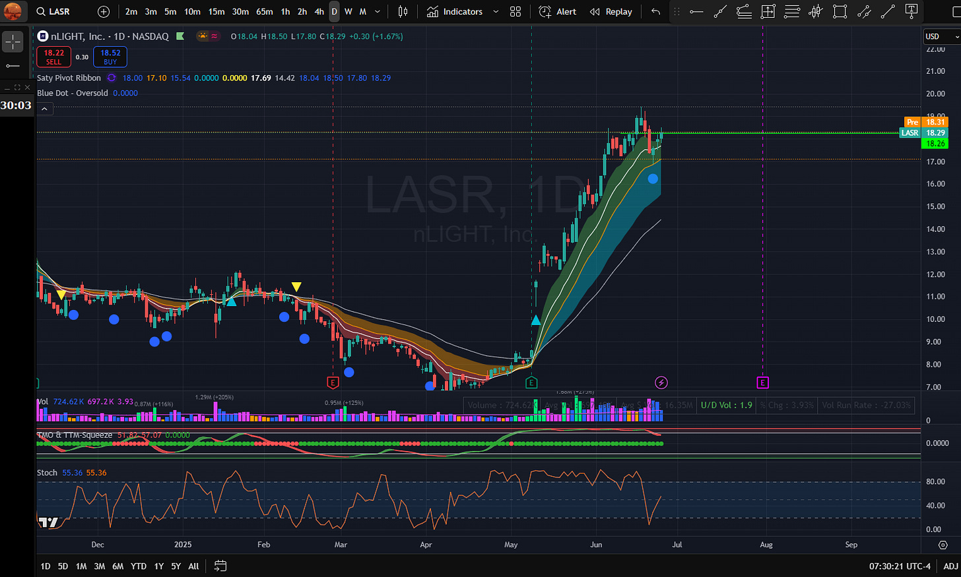Select the fib retracement tool
This screenshot has height=577, width=961.
point(744,12)
